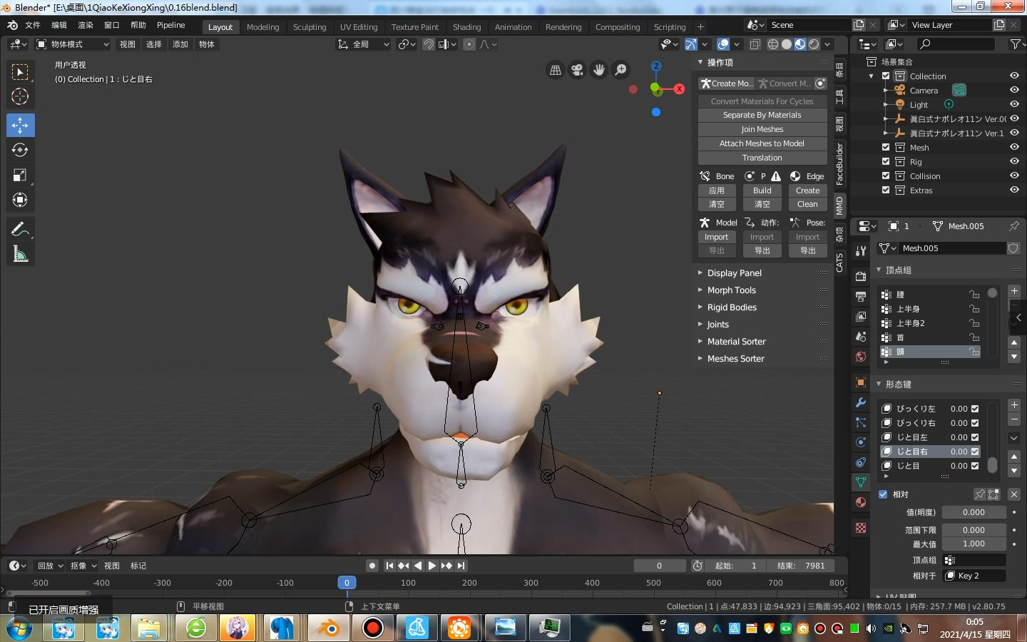Select the Measure ruler tool
Viewport: 1027px width, 642px height.
[20, 254]
